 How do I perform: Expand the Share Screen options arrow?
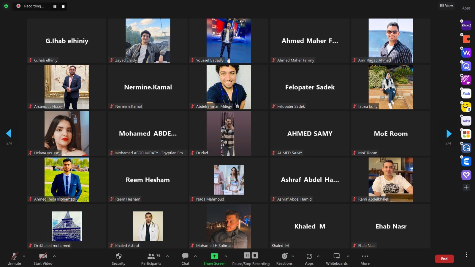(x=226, y=256)
